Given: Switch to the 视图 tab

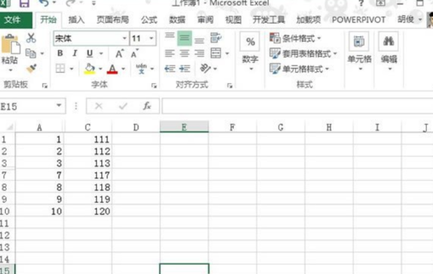Looking at the screenshot, I should [233, 20].
